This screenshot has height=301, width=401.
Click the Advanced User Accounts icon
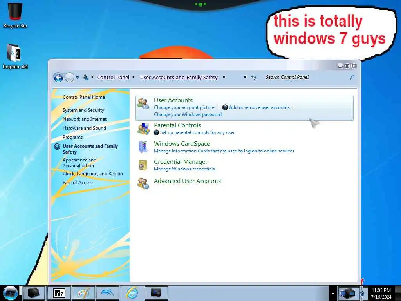coord(143,183)
